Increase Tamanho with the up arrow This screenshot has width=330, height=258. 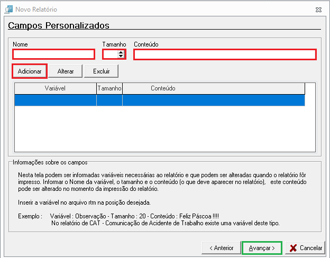[121, 53]
